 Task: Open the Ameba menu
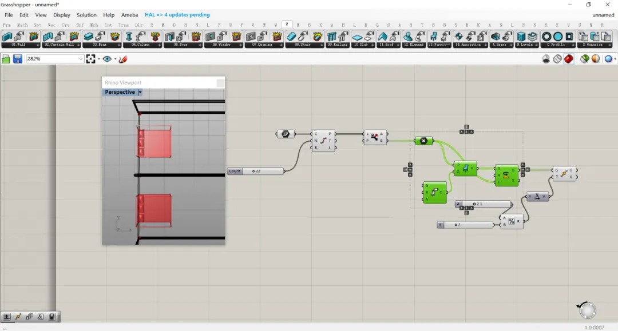coord(130,15)
